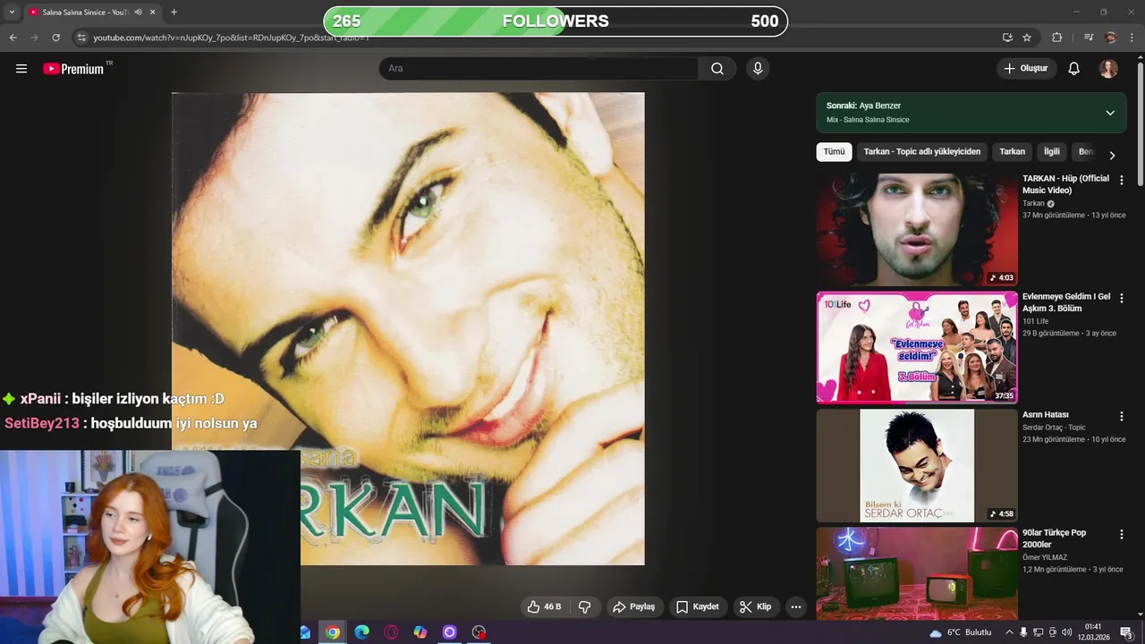This screenshot has width=1145, height=644.
Task: Open Chrome media controls icon
Action: pyautogui.click(x=1089, y=38)
